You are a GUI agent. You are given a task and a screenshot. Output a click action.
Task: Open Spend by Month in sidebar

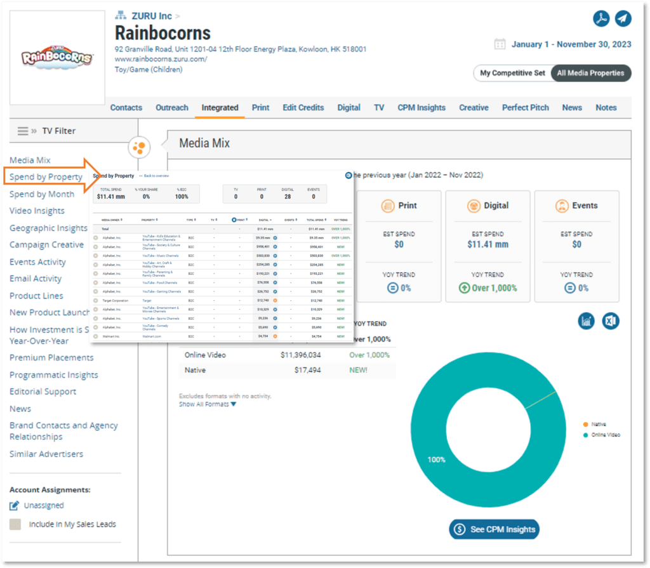coord(42,194)
